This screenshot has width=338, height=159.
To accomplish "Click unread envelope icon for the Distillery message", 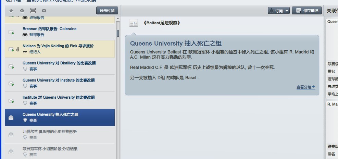I will [11, 66].
